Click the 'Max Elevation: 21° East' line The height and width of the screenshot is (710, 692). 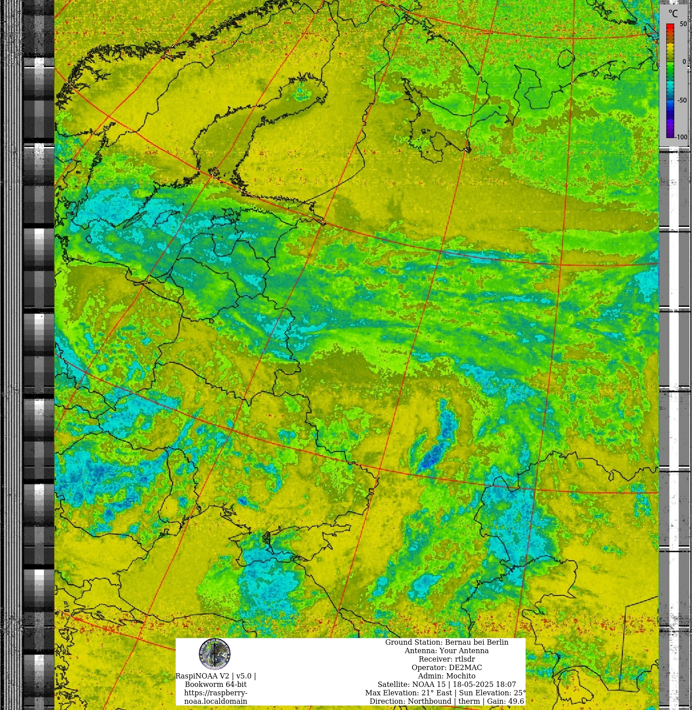pyautogui.click(x=446, y=693)
